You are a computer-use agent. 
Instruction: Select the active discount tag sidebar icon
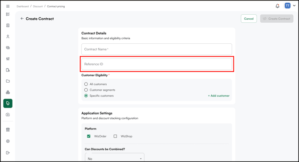(x=8, y=103)
